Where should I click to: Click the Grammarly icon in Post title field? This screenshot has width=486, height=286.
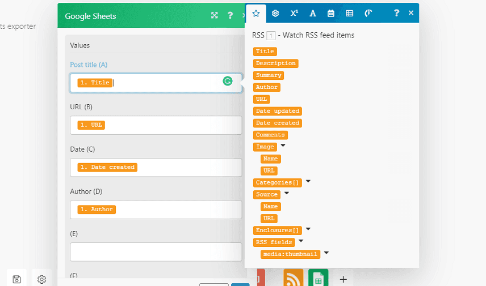point(227,82)
